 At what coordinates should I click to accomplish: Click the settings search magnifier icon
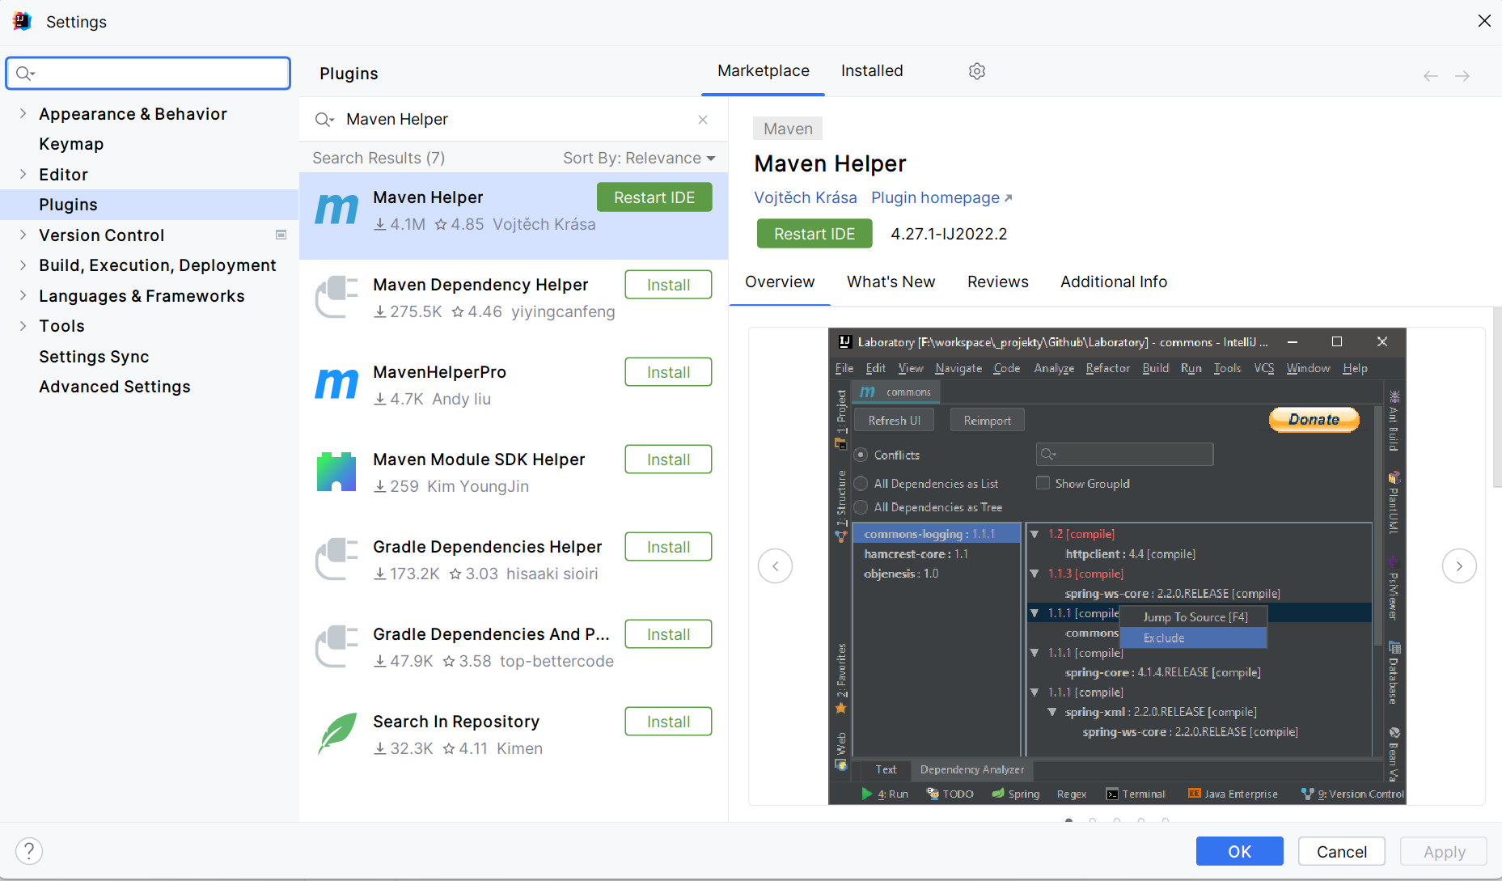(25, 74)
